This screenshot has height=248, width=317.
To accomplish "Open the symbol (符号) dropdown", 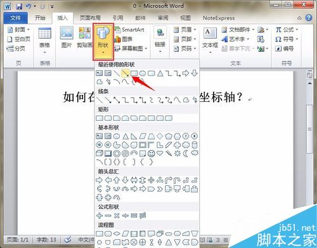I will coord(287,39).
